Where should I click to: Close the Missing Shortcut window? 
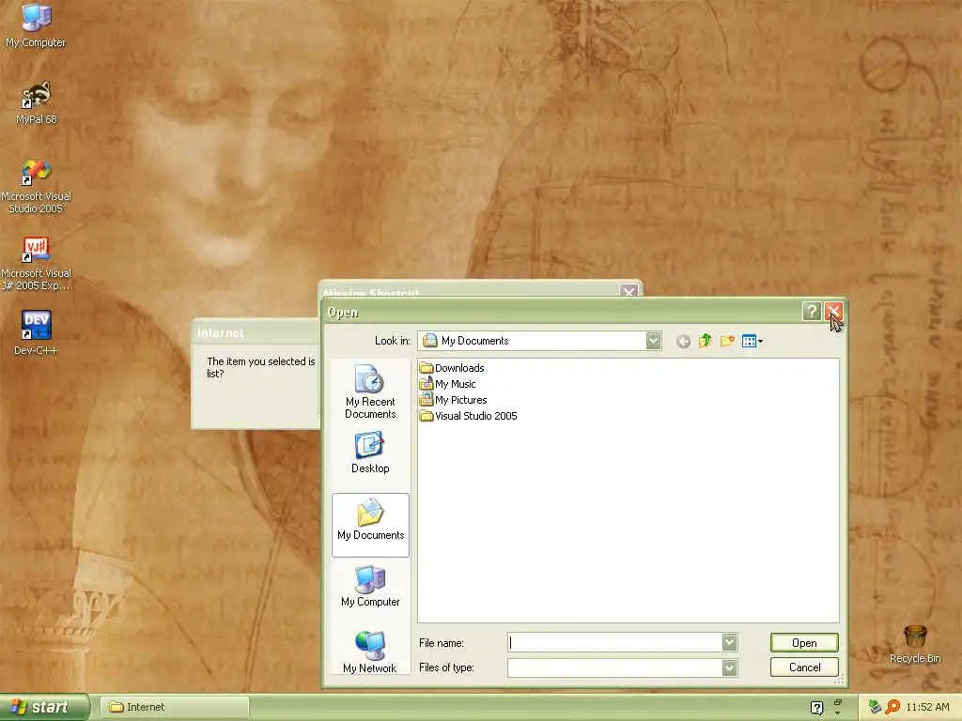pos(628,291)
